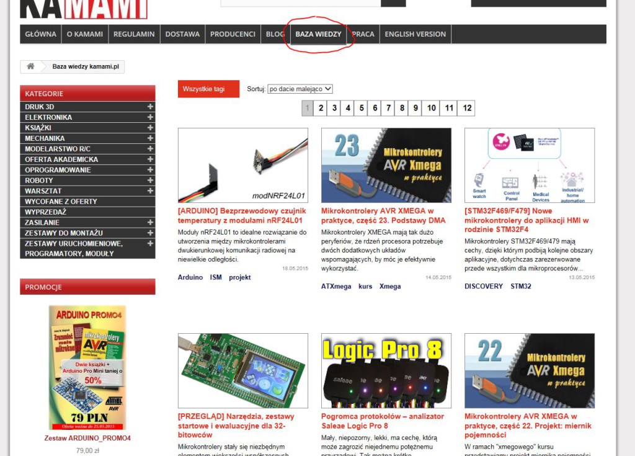Select the Arduino tag link
This screenshot has height=456, width=635.
pos(190,277)
